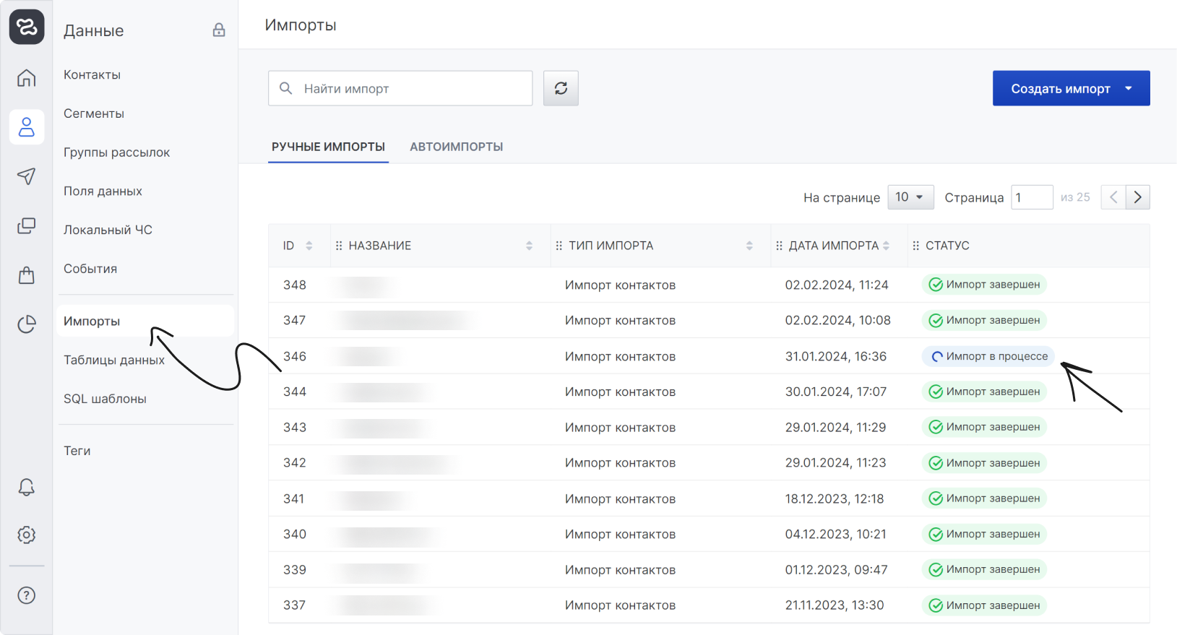The width and height of the screenshot is (1177, 635).
Task: Focus the Найти импорт search field
Action: coord(400,88)
